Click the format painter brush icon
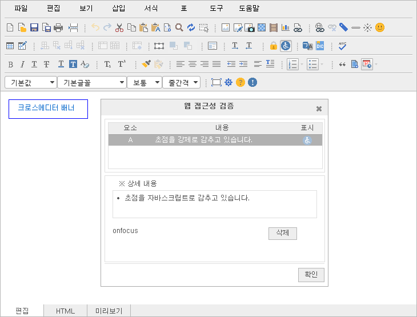This screenshot has width=417, height=317. point(146,64)
